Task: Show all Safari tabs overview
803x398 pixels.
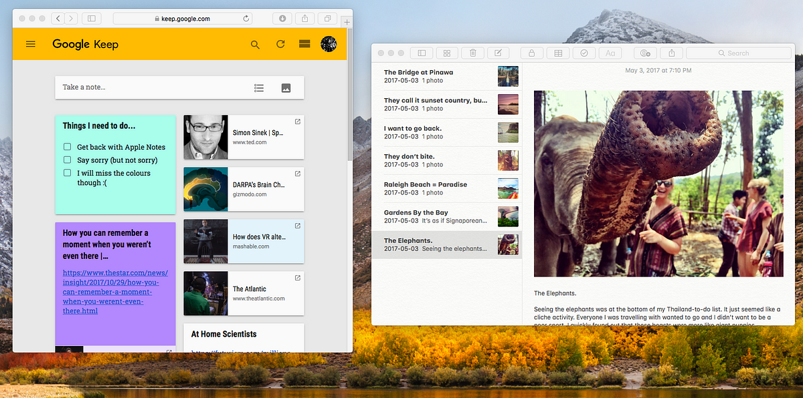Action: tap(327, 19)
